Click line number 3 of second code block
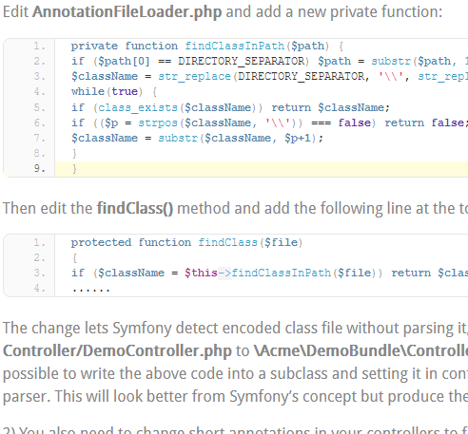 (x=40, y=273)
